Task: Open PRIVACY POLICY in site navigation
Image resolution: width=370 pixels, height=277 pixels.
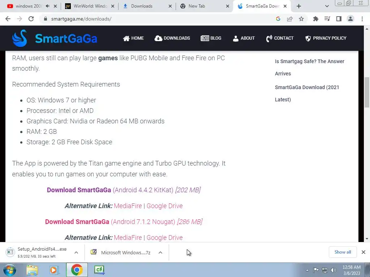Action: (326, 38)
